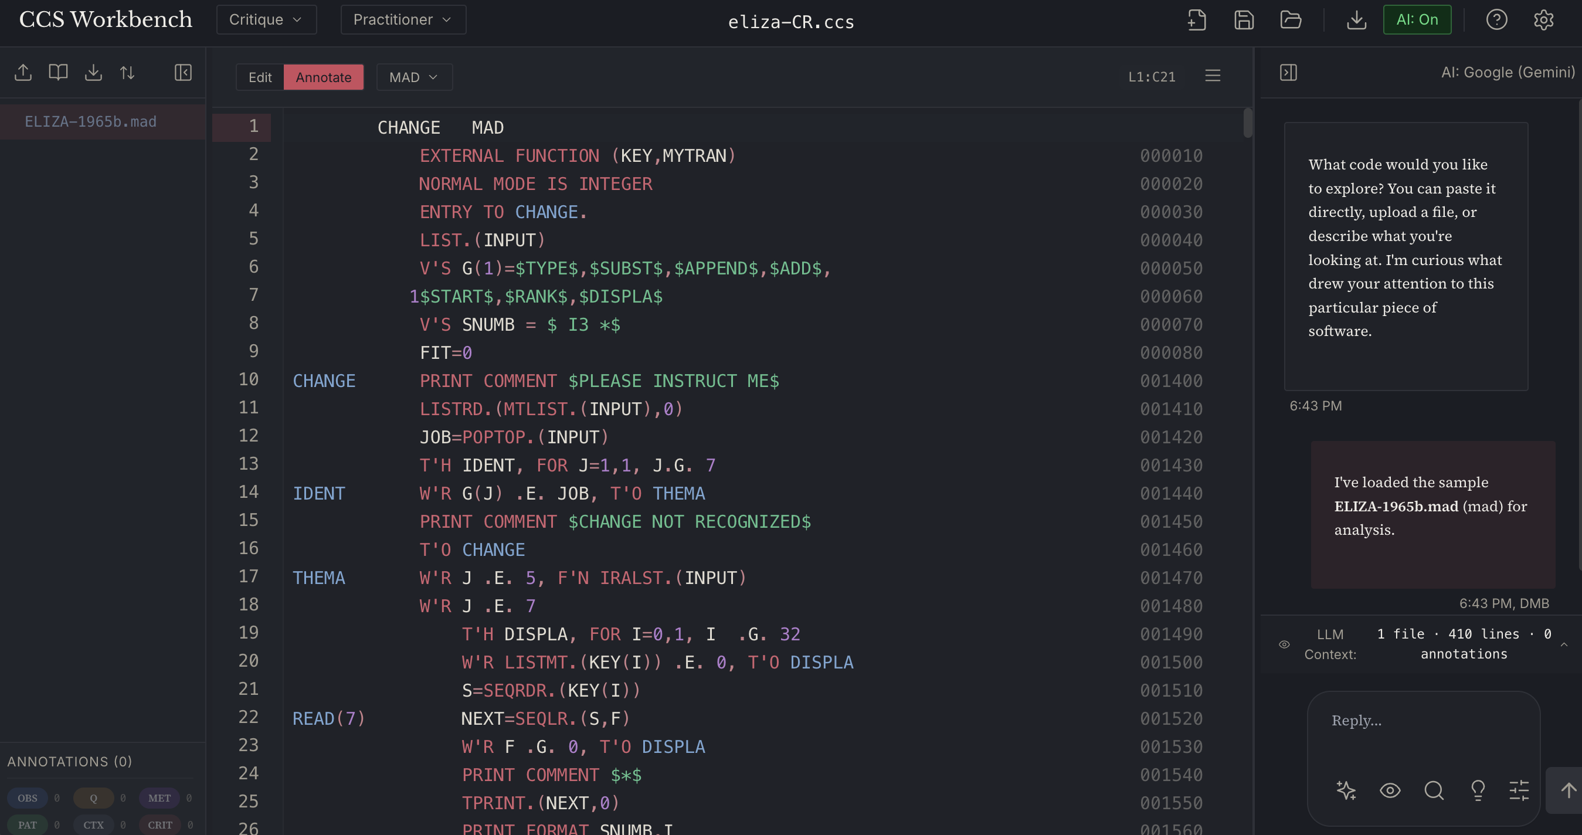Collapse the left sidebar panel icon

coord(183,73)
